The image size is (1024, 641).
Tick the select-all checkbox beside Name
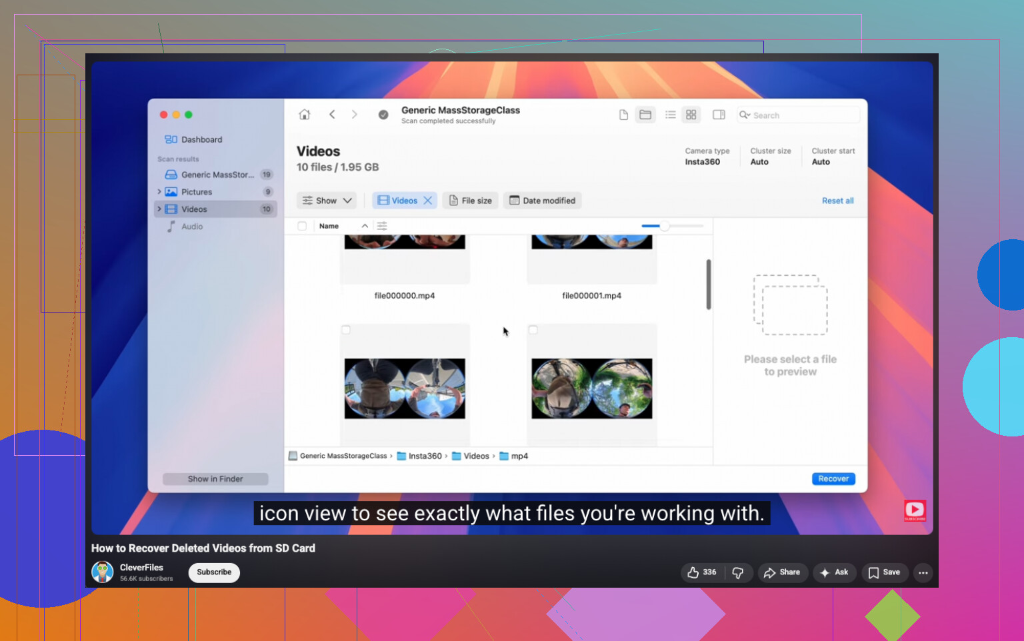pos(302,226)
